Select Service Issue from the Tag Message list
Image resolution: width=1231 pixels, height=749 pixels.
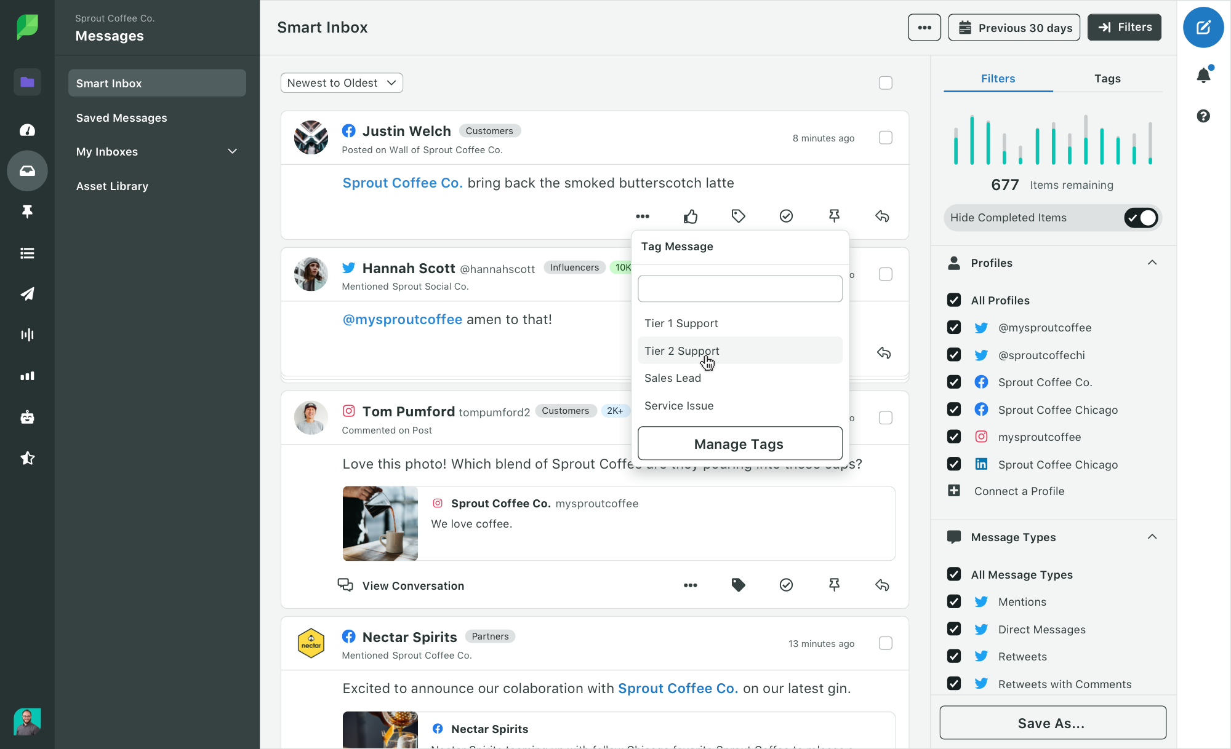(x=679, y=405)
